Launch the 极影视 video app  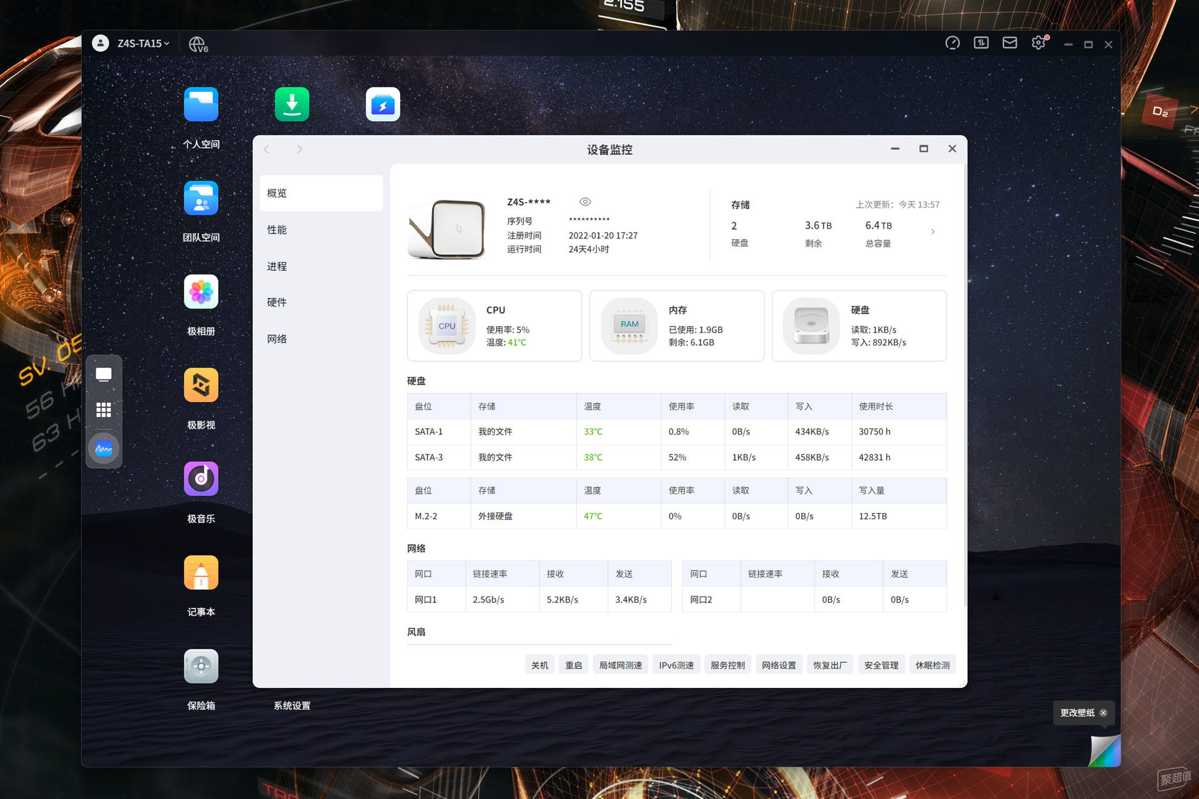[x=201, y=385]
